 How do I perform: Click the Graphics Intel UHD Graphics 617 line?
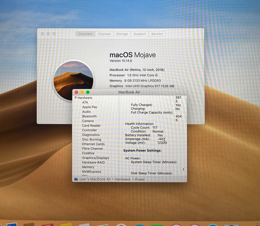(142, 86)
